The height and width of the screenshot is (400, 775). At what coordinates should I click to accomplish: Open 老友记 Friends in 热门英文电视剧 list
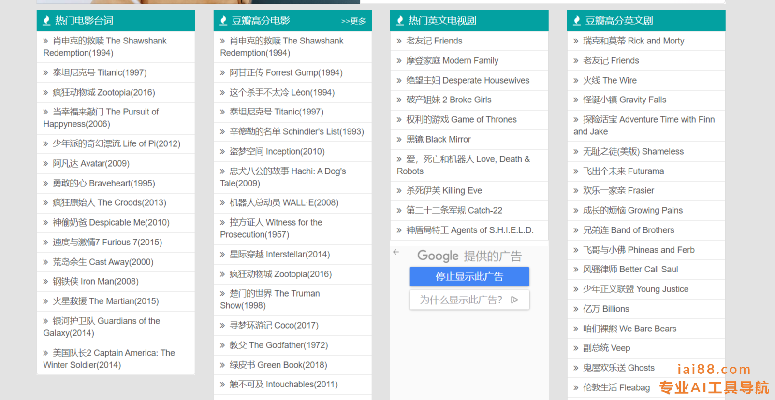pos(434,41)
